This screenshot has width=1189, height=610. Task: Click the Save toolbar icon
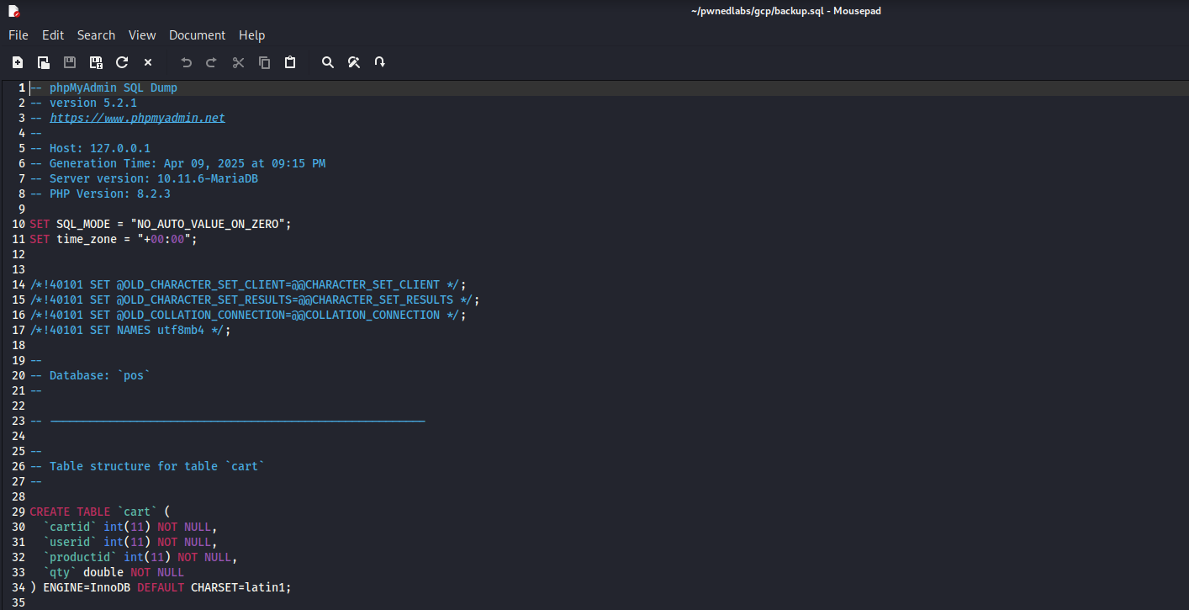[70, 62]
